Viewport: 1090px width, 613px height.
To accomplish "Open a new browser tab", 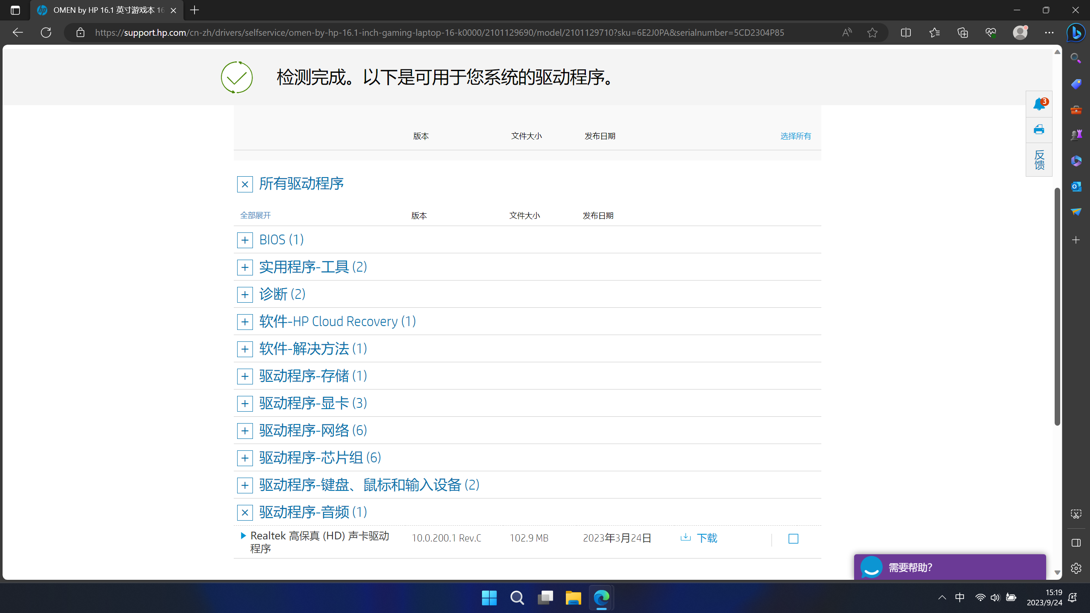I will coord(195,10).
